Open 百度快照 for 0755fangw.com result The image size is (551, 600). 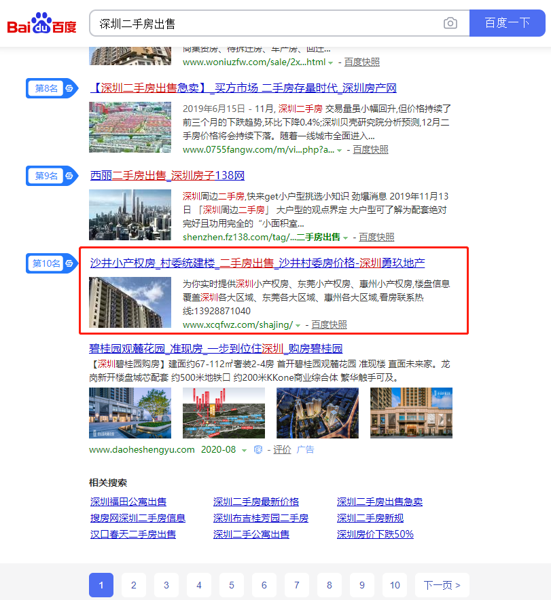(x=370, y=149)
